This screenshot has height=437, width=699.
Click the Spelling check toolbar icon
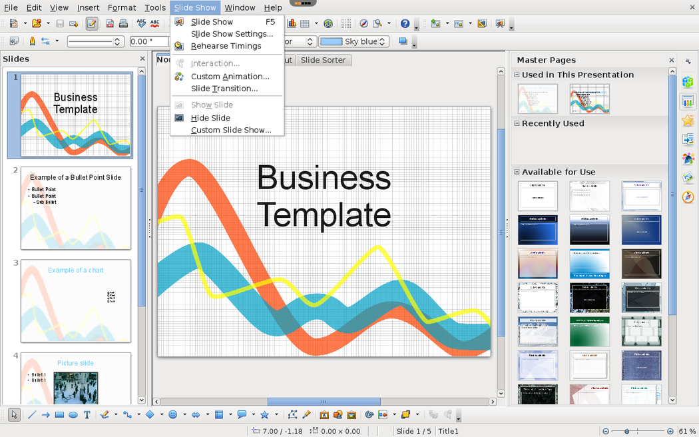[x=141, y=24]
